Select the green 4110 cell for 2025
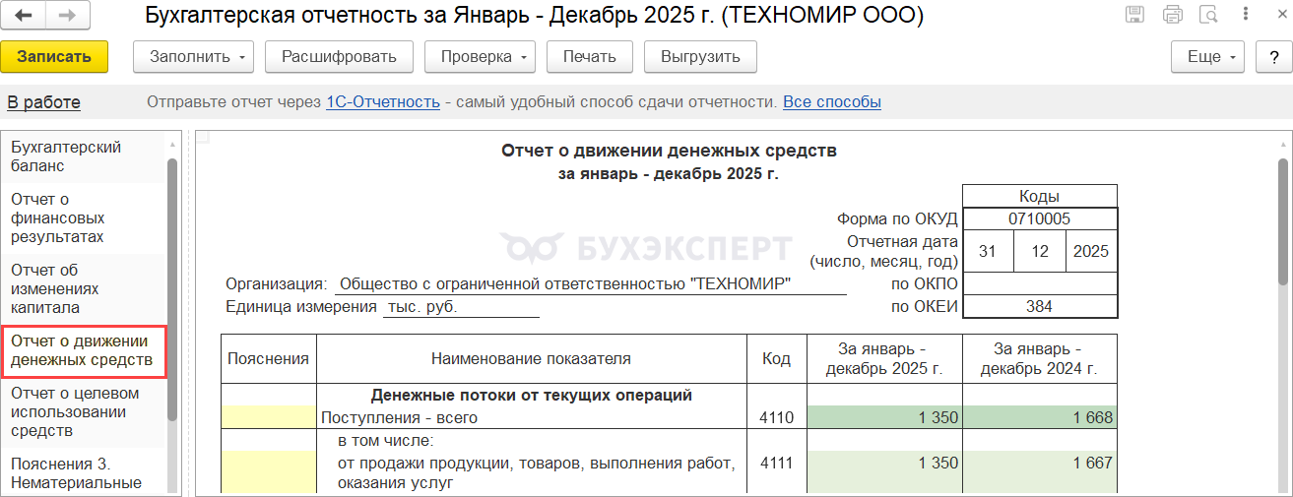Screen dimensions: 1293x497 (x=884, y=417)
